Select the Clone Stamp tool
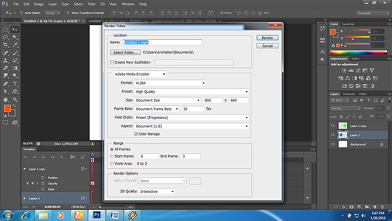 6,61
